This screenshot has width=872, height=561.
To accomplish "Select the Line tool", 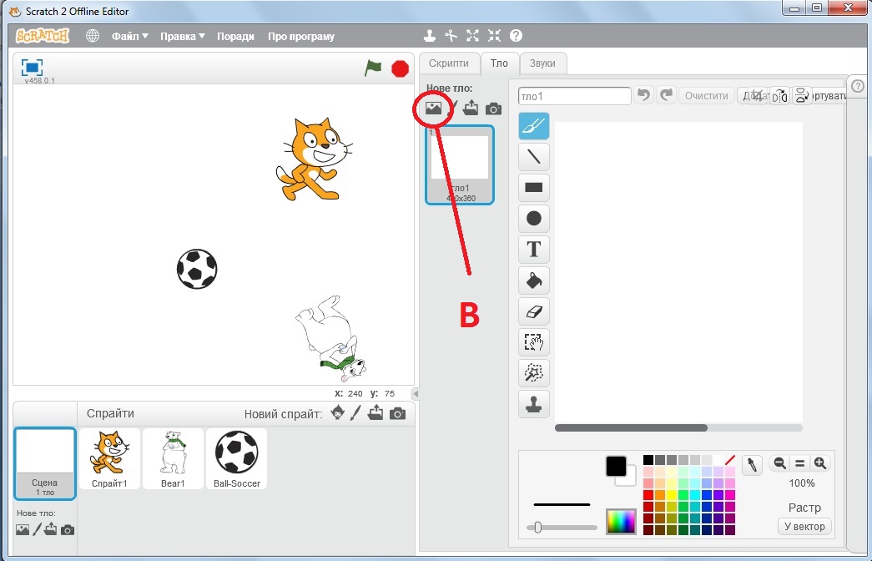I will [x=534, y=156].
